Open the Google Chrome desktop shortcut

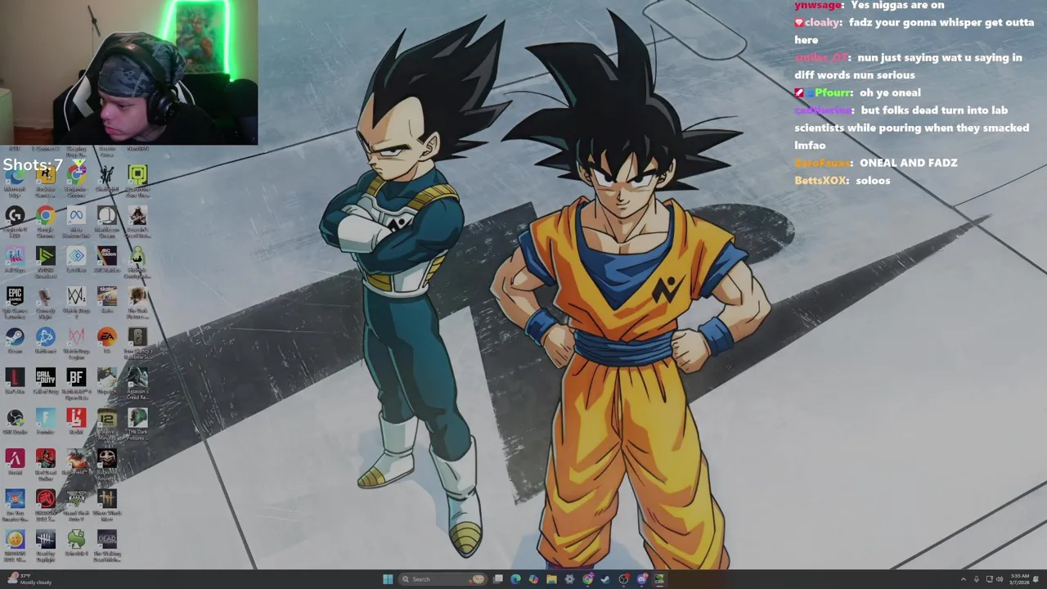tap(45, 221)
